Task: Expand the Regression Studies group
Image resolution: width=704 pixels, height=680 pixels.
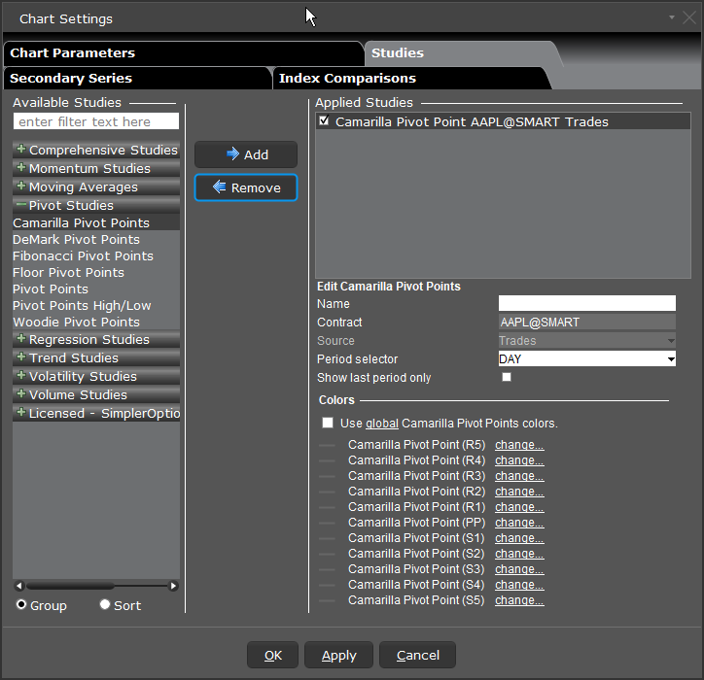Action: coord(96,339)
